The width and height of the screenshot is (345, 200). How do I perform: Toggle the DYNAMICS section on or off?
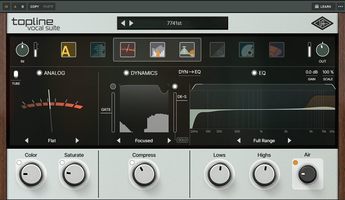(126, 73)
